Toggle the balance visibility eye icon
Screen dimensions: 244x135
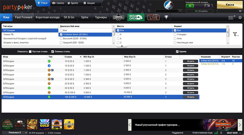240,11
